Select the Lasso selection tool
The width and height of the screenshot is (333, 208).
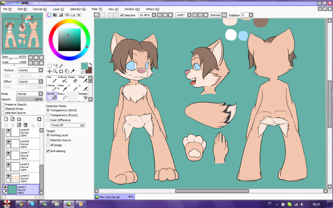[55, 66]
